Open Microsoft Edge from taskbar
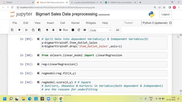Image resolution: width=182 pixels, height=102 pixels. pos(30,99)
